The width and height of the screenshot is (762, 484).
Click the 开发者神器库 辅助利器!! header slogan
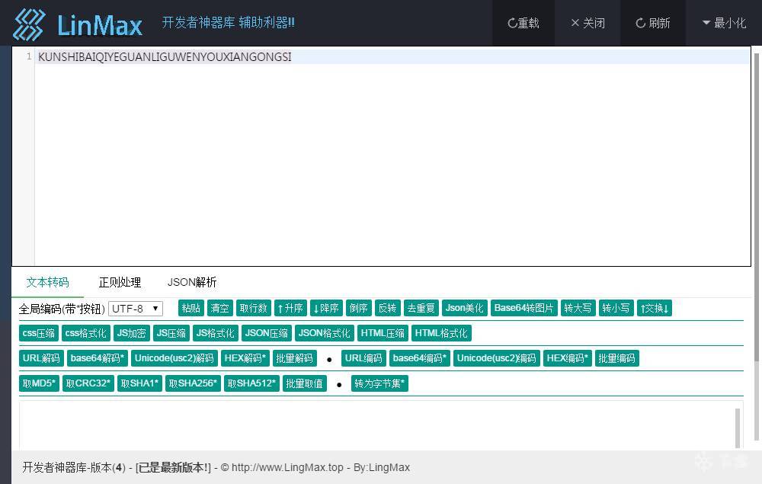coord(228,23)
